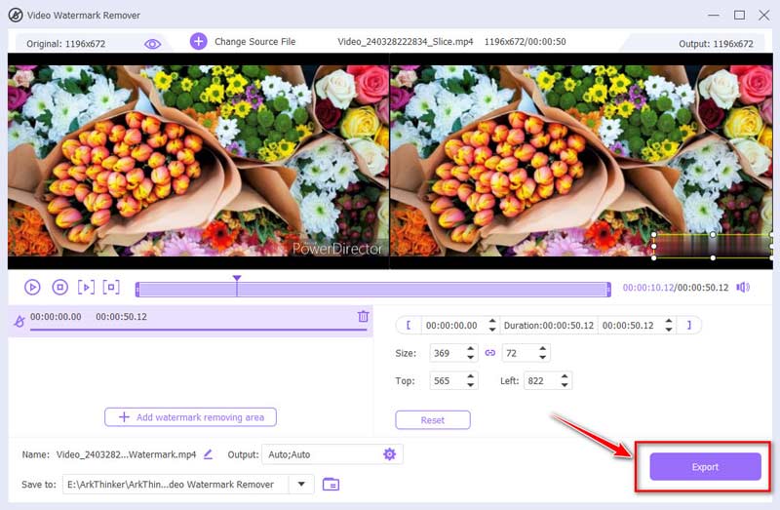This screenshot has width=780, height=510.
Task: Increase the height value 72
Action: tap(543, 349)
